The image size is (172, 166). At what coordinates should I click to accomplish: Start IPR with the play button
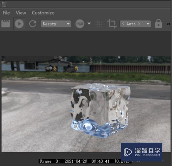pyautogui.click(x=19, y=24)
